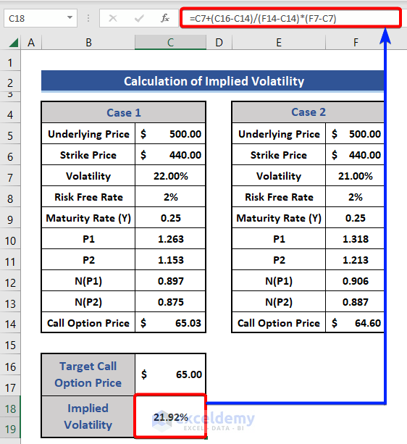This screenshot has height=444, width=407.
Task: Select Case 1 Underlying Price value $500.00
Action: 170,134
